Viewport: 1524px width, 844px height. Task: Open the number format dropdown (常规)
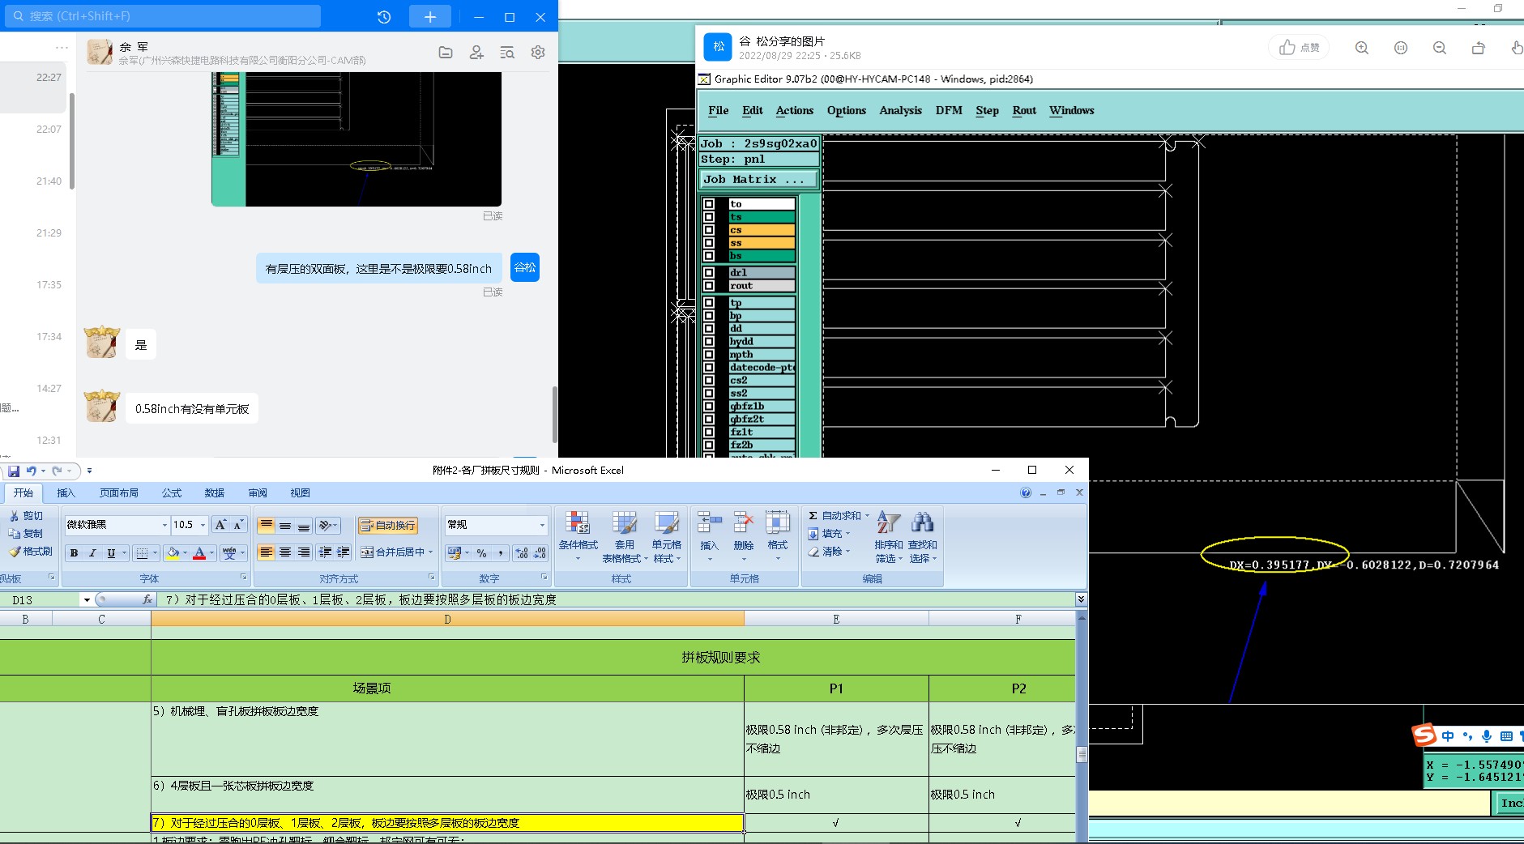542,525
